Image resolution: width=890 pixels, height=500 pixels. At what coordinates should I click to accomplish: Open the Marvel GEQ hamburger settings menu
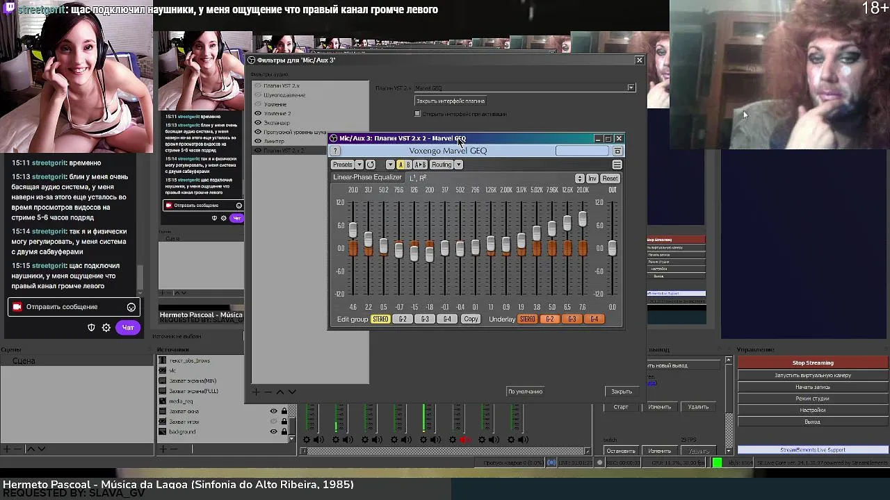coord(617,165)
